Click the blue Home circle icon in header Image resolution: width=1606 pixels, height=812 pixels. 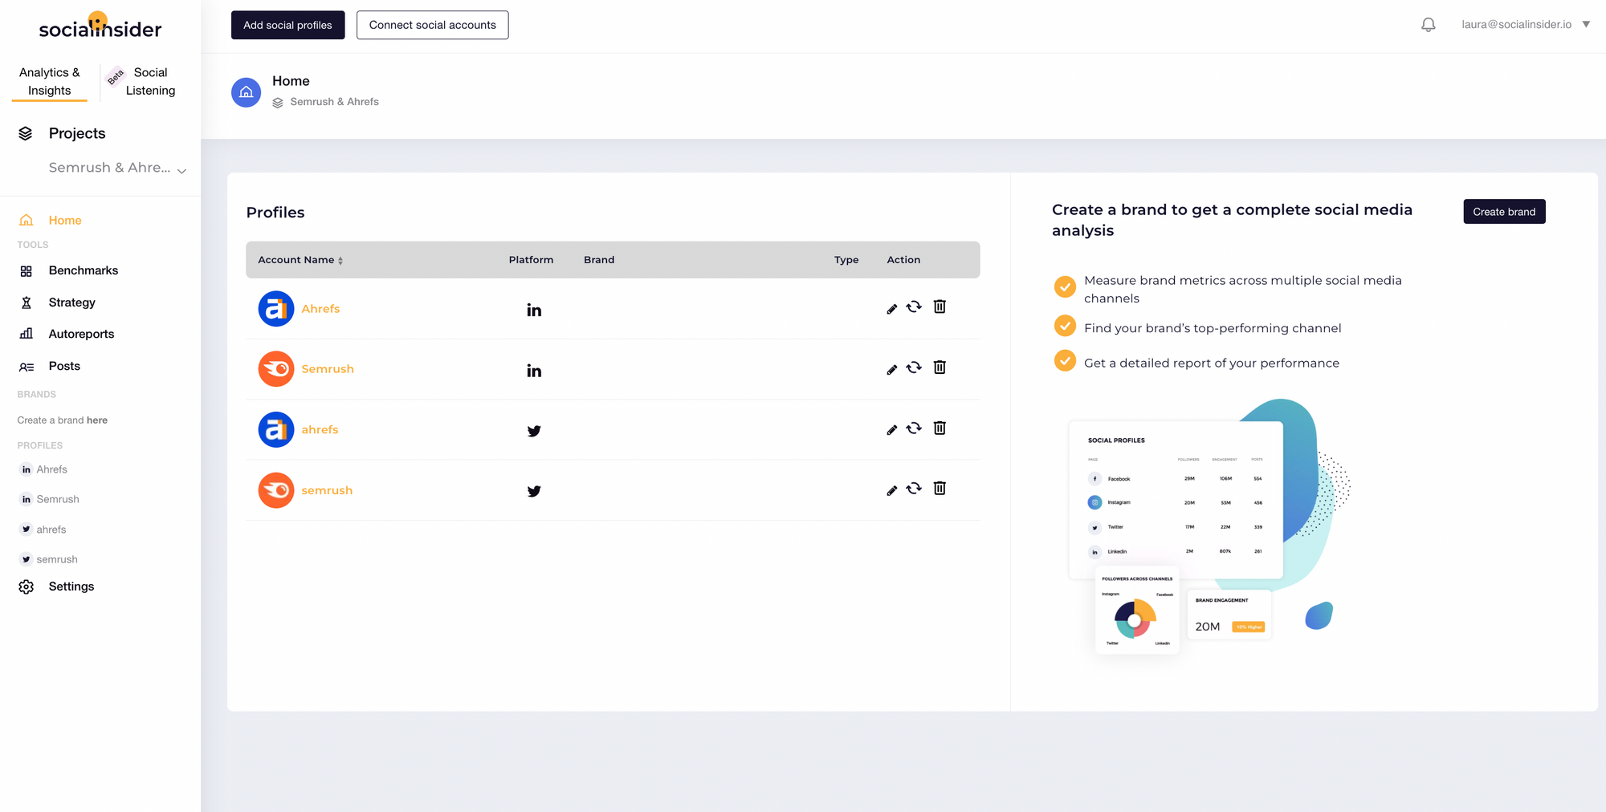(246, 92)
